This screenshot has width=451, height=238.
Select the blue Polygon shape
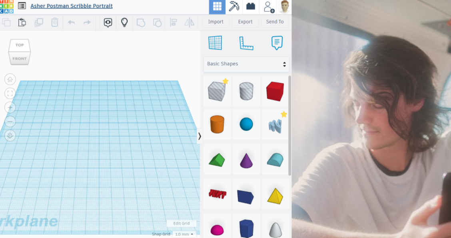point(246,228)
